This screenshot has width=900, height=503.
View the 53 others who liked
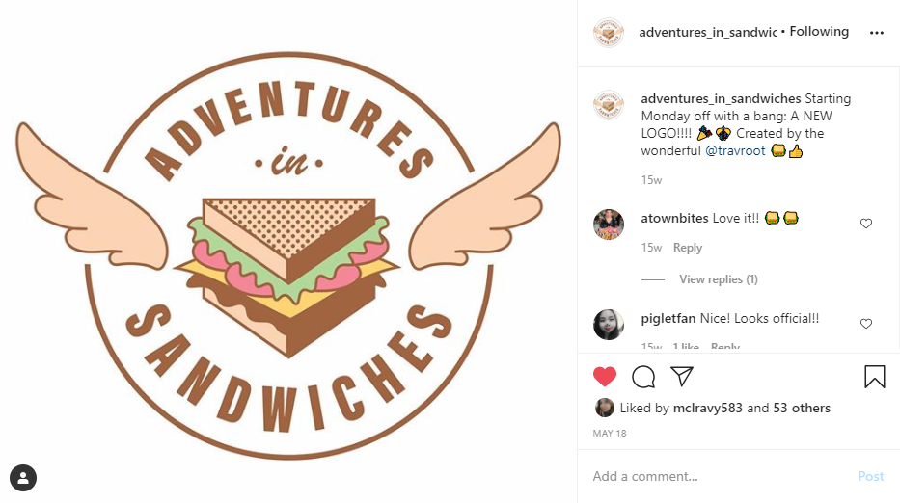coord(802,409)
